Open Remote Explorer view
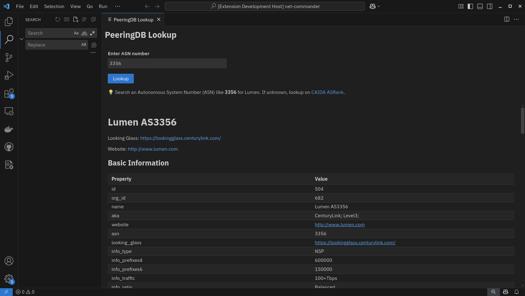 [x=9, y=111]
